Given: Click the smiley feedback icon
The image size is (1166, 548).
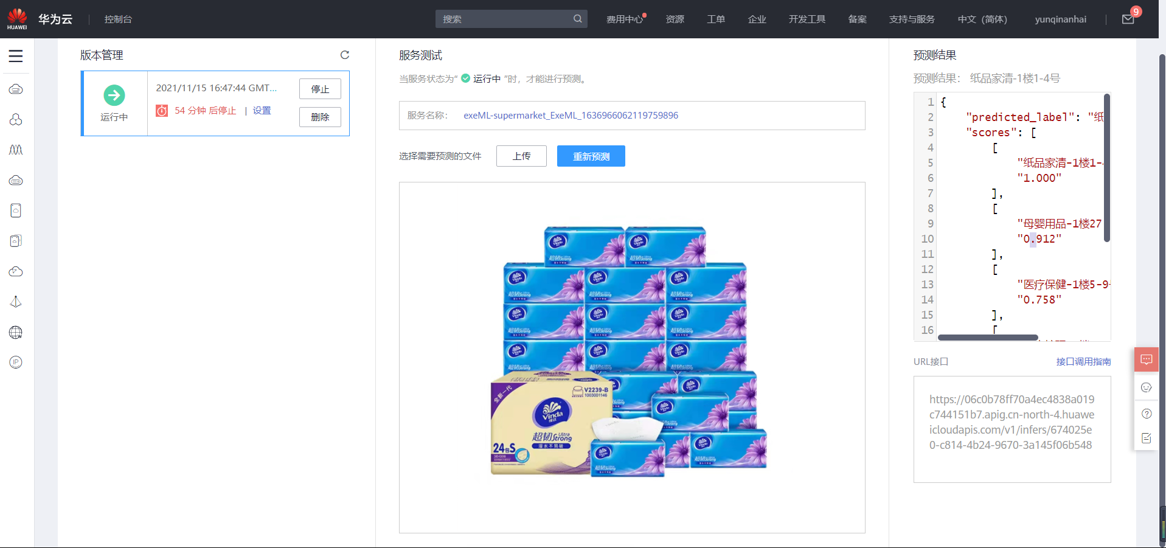Looking at the screenshot, I should [1147, 387].
